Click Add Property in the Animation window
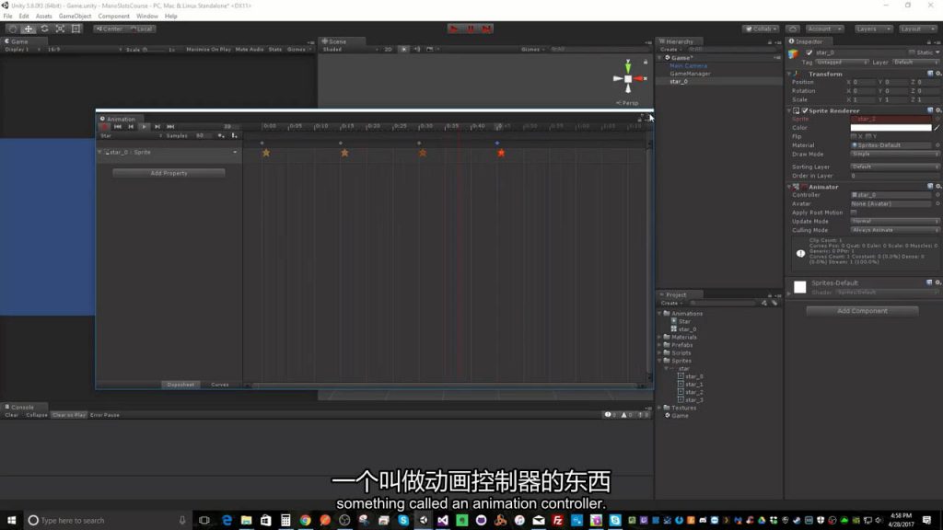This screenshot has height=530, width=943. tap(168, 172)
